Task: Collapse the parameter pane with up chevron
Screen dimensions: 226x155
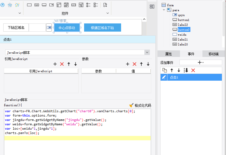Action: pyautogui.click(x=144, y=19)
